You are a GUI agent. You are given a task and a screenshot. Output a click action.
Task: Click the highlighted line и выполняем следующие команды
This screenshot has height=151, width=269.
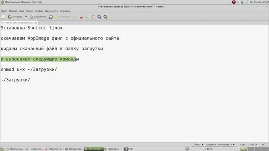[40, 59]
